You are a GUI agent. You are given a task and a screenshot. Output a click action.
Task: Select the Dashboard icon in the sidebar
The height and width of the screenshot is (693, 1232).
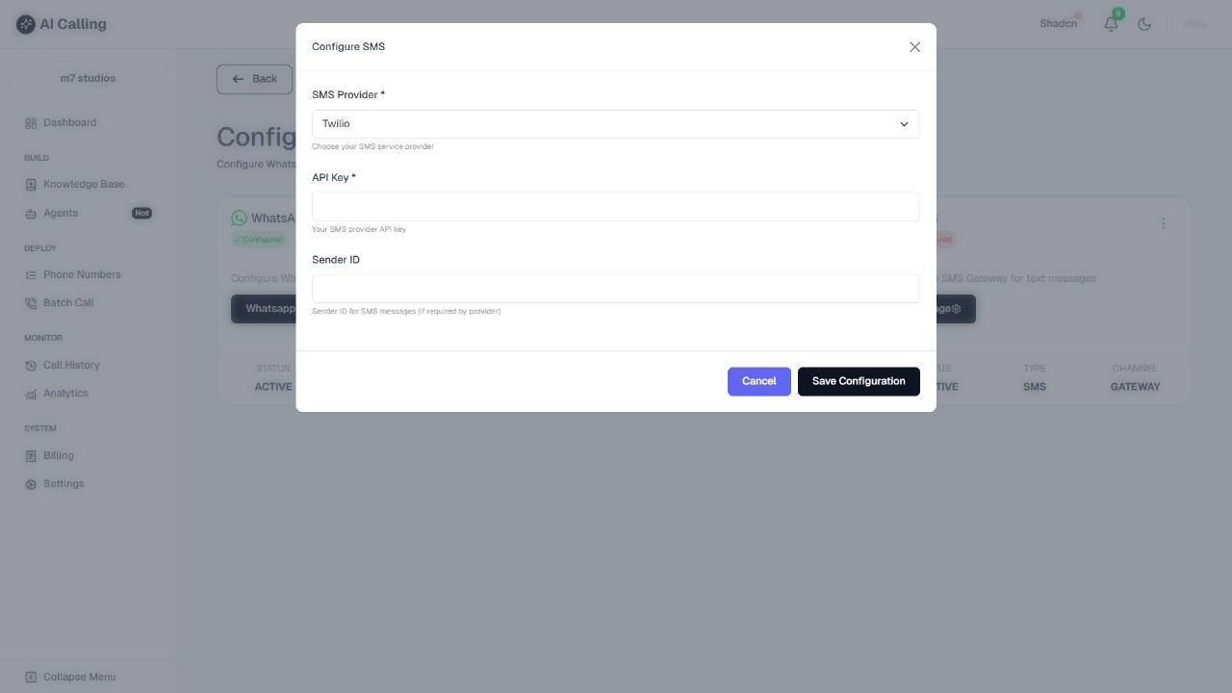pos(32,122)
